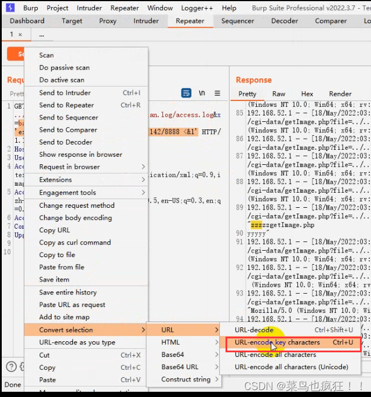
Task: Expand the HTML conversion submenu
Action: (x=184, y=342)
